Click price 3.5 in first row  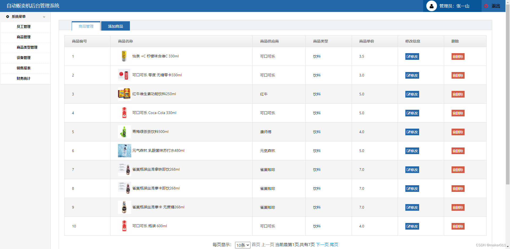(362, 56)
